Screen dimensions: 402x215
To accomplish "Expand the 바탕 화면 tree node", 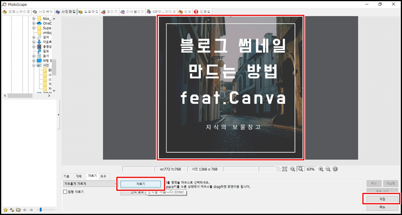I will [34, 61].
